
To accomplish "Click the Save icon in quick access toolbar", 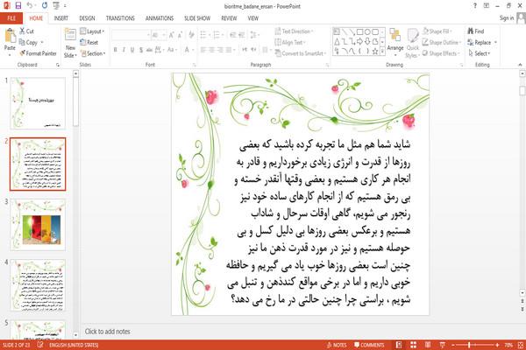I will tap(18, 6).
